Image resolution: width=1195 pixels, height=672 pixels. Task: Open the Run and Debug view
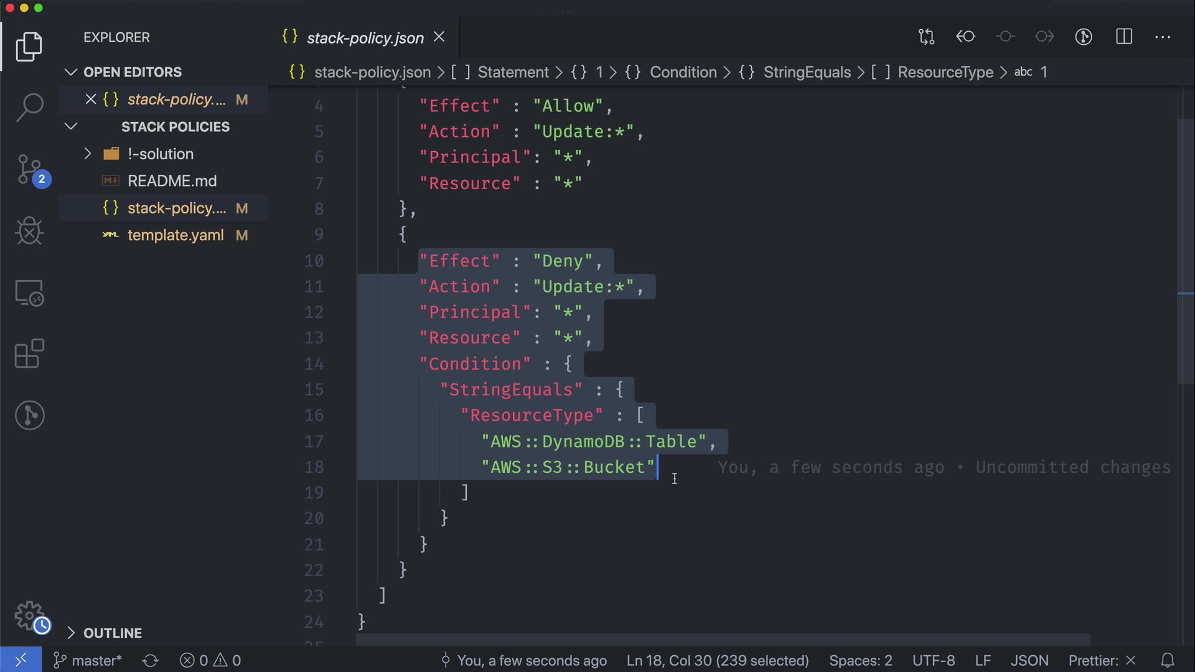coord(29,231)
